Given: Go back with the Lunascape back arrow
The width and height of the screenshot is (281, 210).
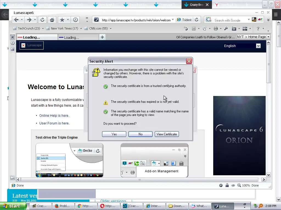Looking at the screenshot, I should pos(16,20).
